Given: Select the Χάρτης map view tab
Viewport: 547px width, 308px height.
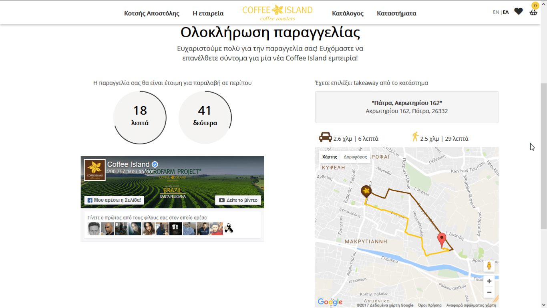Looking at the screenshot, I should click(x=330, y=157).
